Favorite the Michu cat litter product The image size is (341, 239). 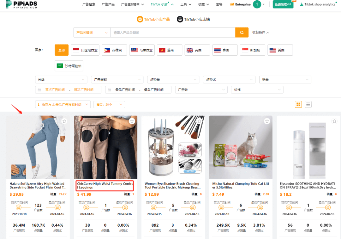tap(267, 121)
